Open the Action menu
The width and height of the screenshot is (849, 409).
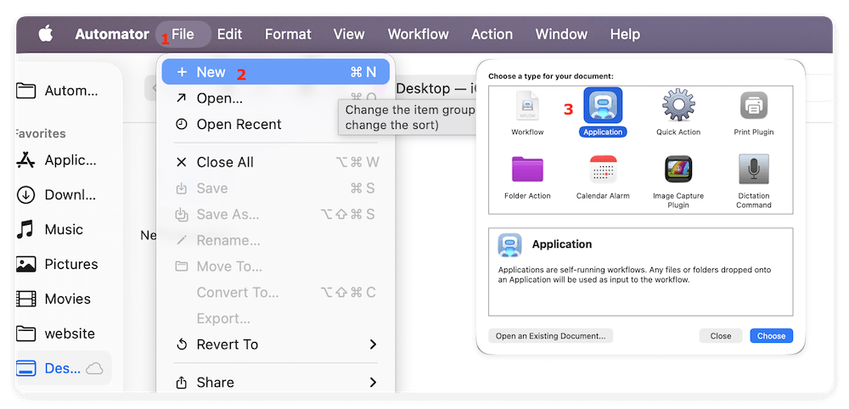pos(492,34)
